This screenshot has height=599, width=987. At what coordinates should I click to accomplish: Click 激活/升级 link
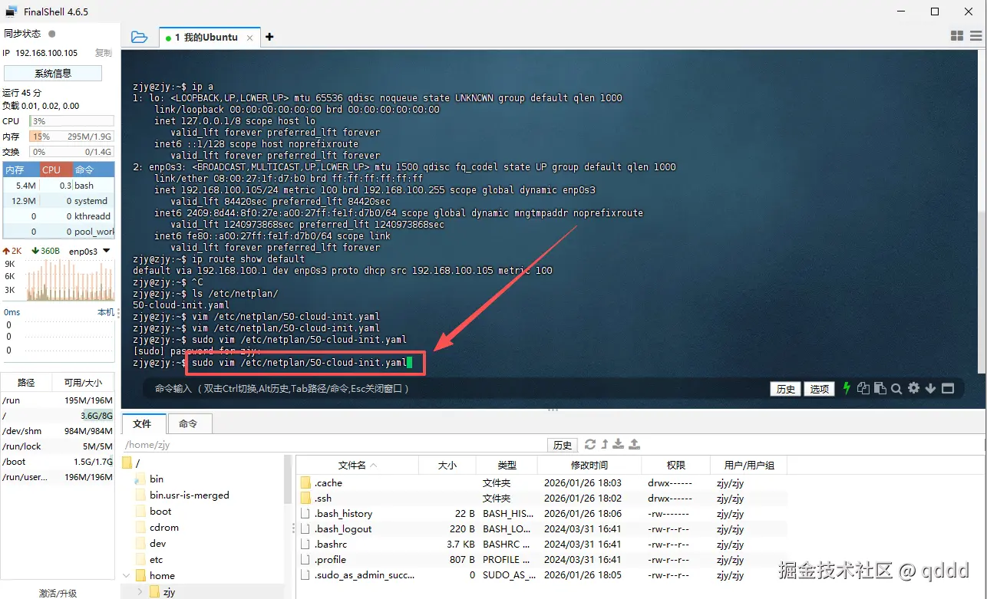(58, 593)
